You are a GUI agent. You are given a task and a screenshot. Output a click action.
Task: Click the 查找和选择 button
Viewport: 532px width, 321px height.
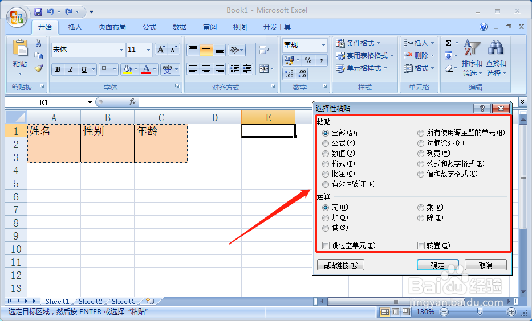[496, 58]
